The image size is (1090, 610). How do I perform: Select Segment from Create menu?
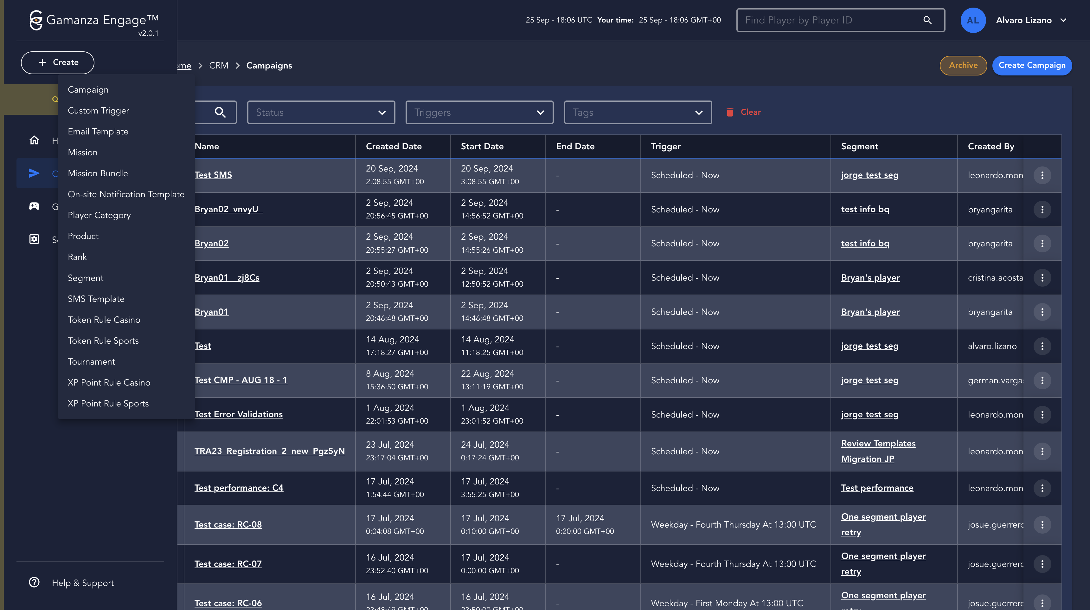(x=86, y=278)
